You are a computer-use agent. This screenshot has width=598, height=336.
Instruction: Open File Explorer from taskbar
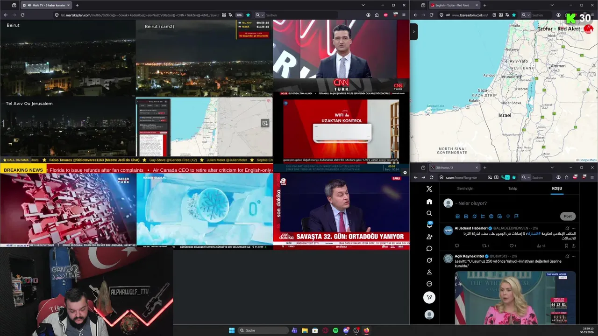[x=305, y=330]
